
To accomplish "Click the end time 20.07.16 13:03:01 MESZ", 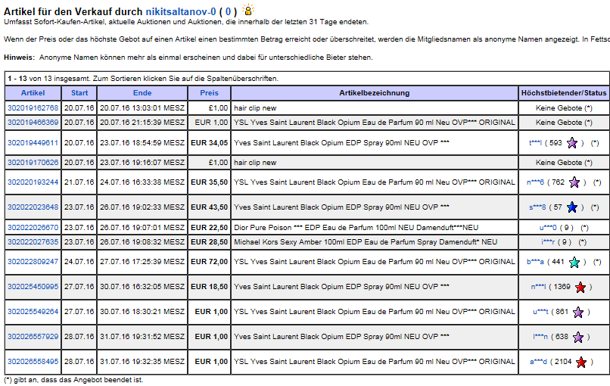I will (142, 107).
